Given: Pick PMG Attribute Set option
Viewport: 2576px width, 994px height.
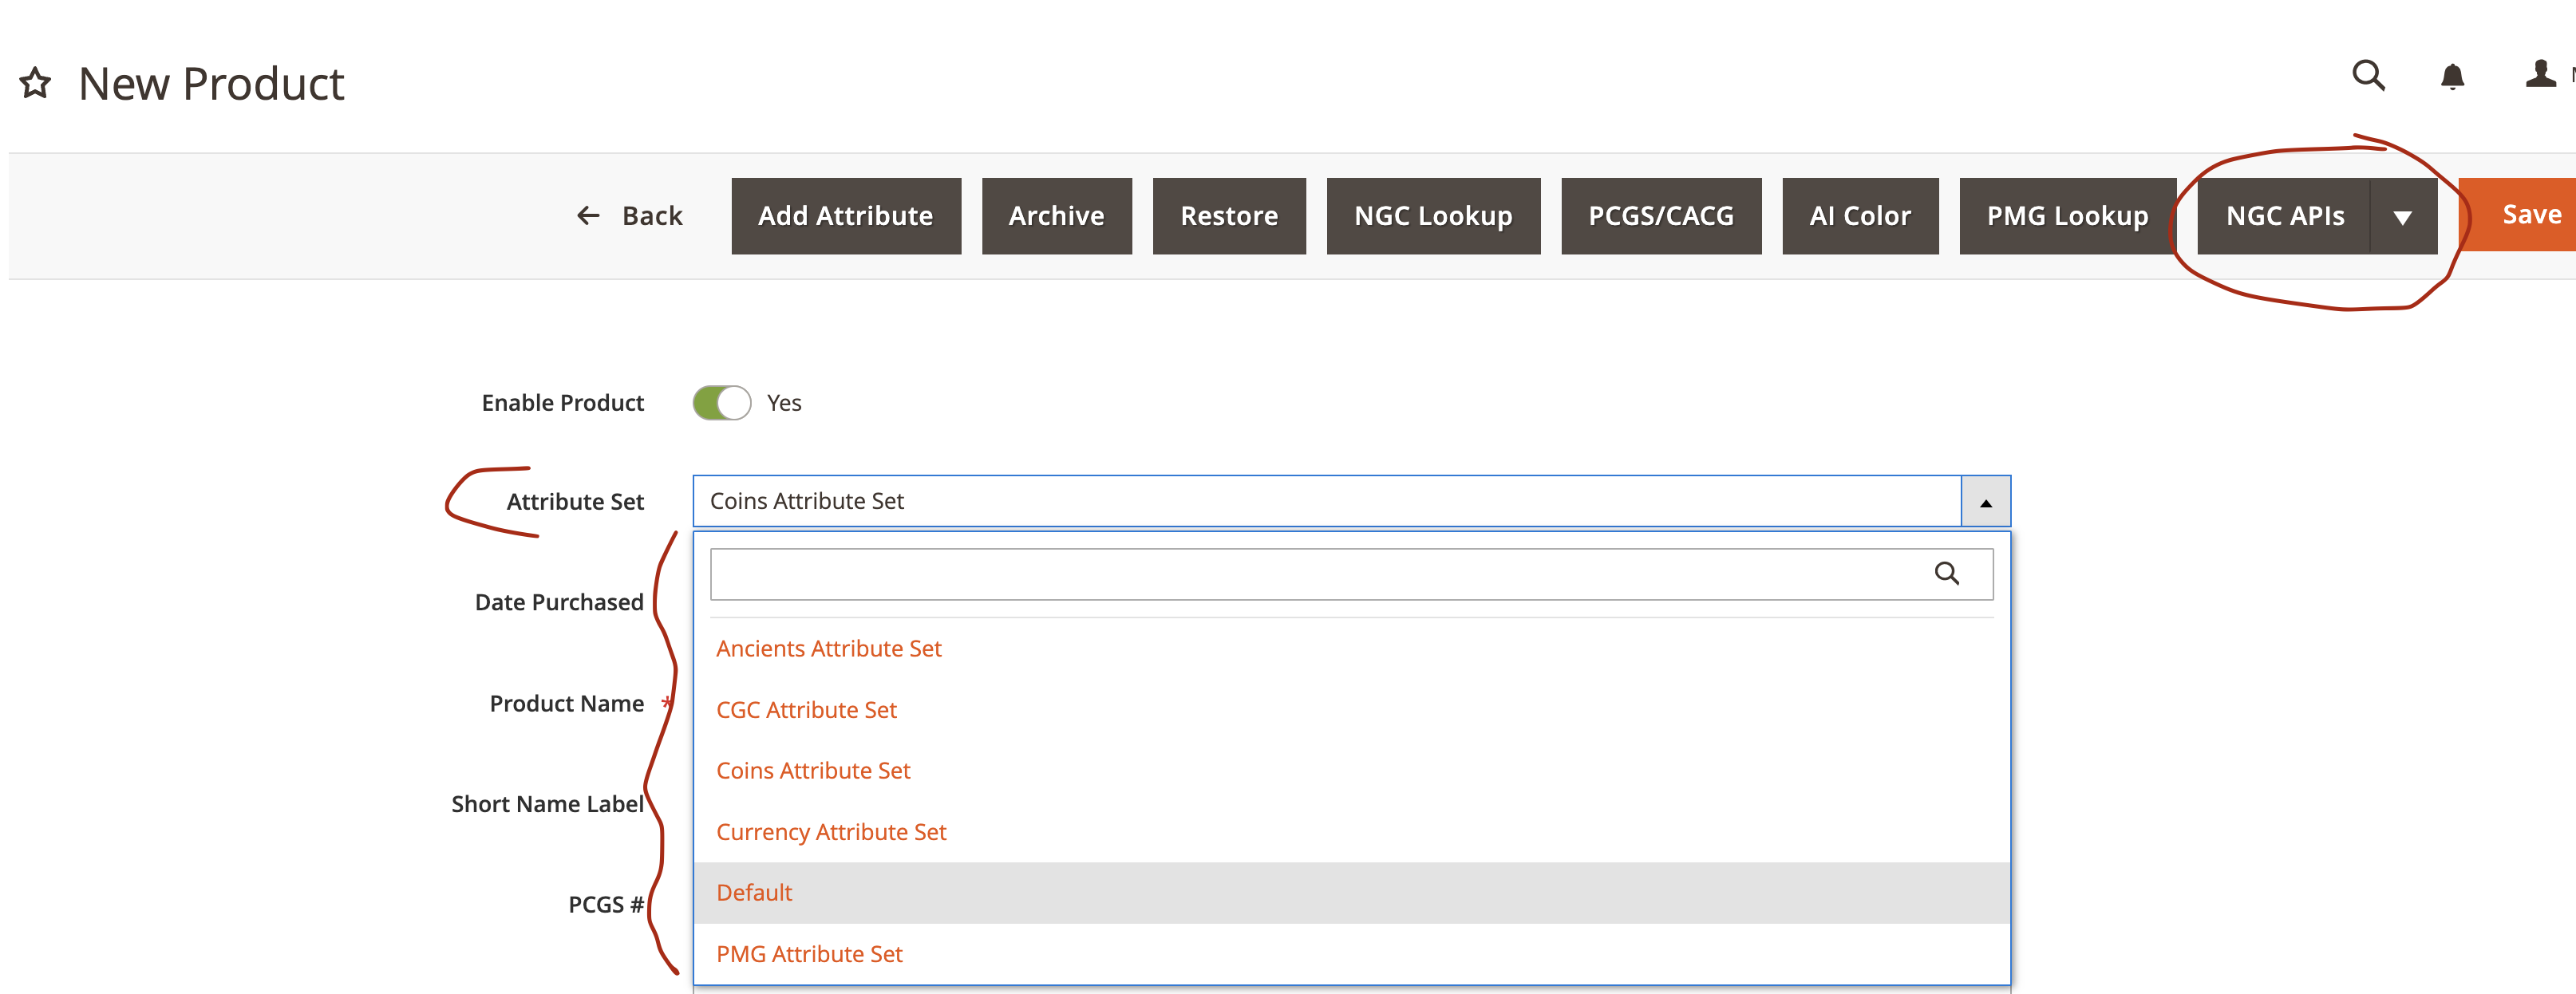Looking at the screenshot, I should pyautogui.click(x=809, y=954).
